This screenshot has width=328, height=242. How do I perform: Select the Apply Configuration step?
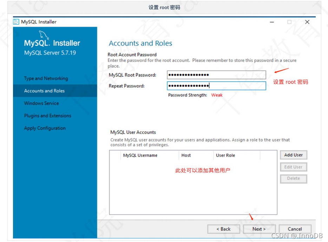(x=45, y=128)
